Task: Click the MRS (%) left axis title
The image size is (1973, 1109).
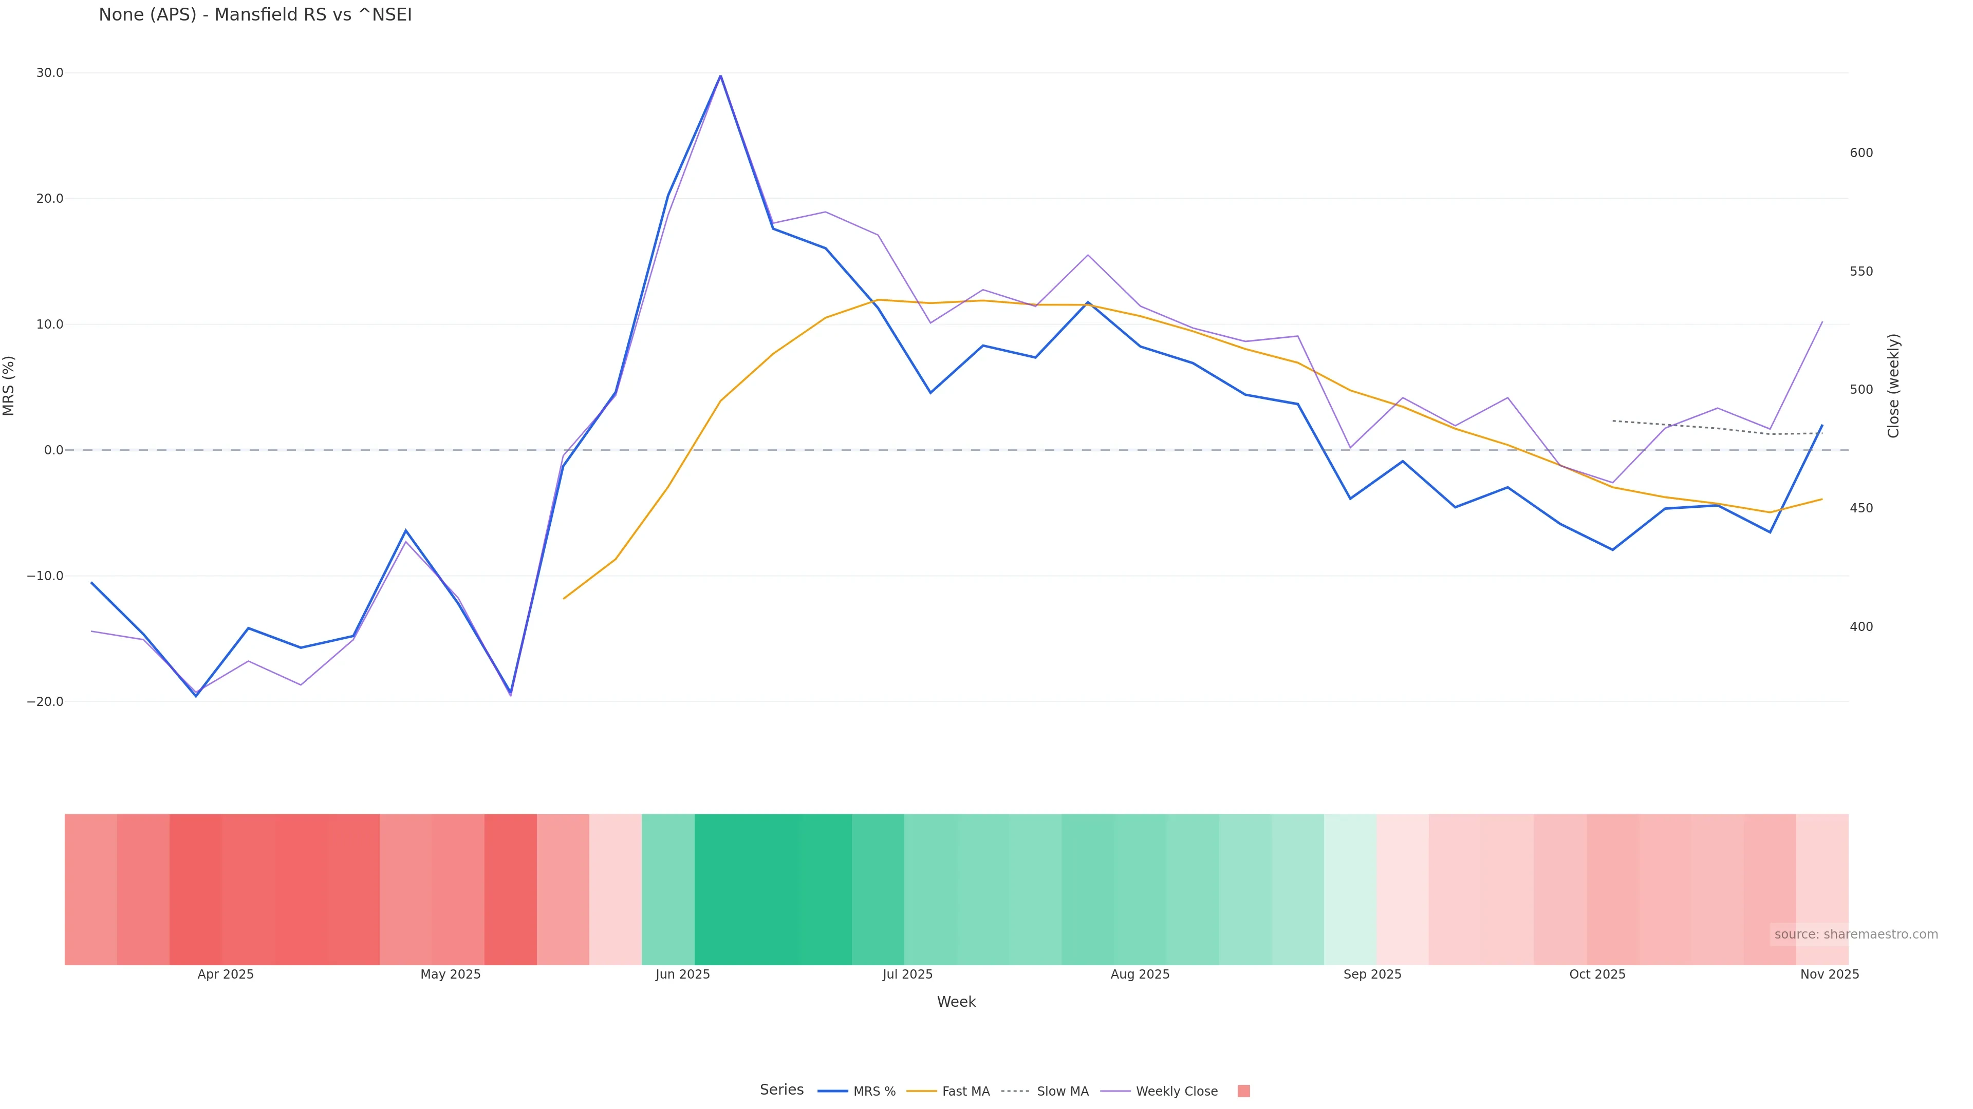Action: (x=9, y=386)
